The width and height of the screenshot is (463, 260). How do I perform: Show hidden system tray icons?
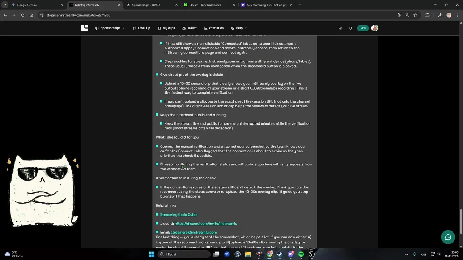407,254
